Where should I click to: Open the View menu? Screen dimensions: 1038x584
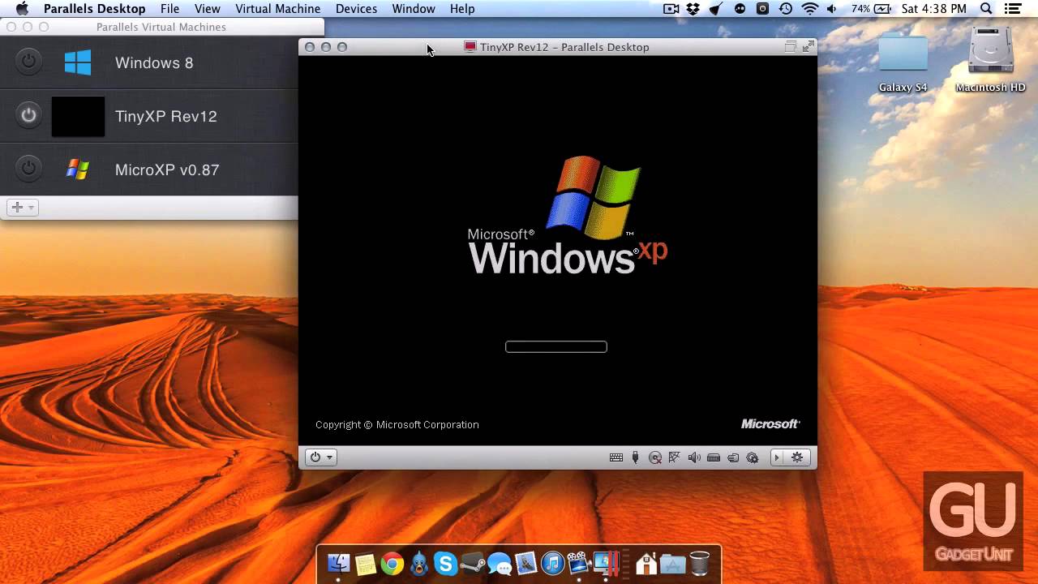tap(208, 9)
